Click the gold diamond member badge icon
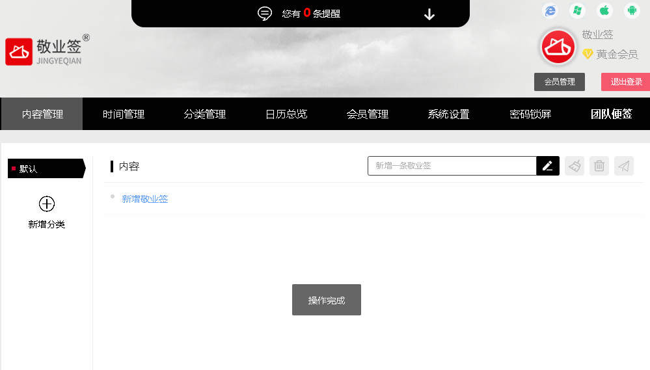The height and width of the screenshot is (370, 650). click(x=588, y=54)
